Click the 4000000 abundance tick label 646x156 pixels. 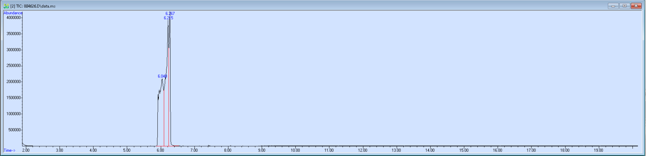14,17
